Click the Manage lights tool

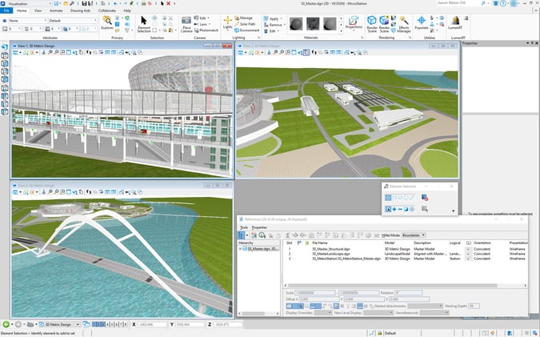coord(243,18)
